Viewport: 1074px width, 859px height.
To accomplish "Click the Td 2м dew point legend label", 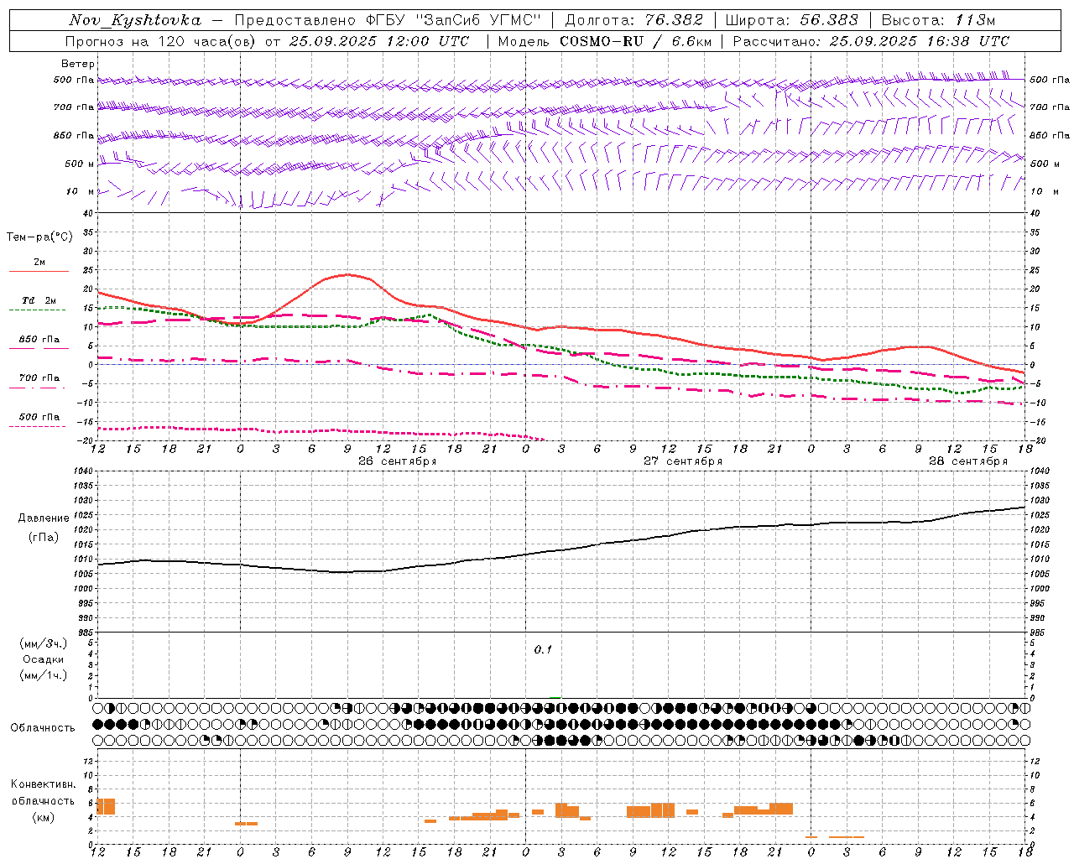I will pyautogui.click(x=39, y=300).
